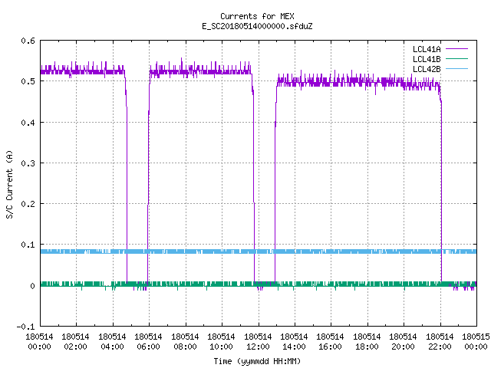Click the x-axis label 'Time (yymmdd HH:MM)'

point(257,361)
